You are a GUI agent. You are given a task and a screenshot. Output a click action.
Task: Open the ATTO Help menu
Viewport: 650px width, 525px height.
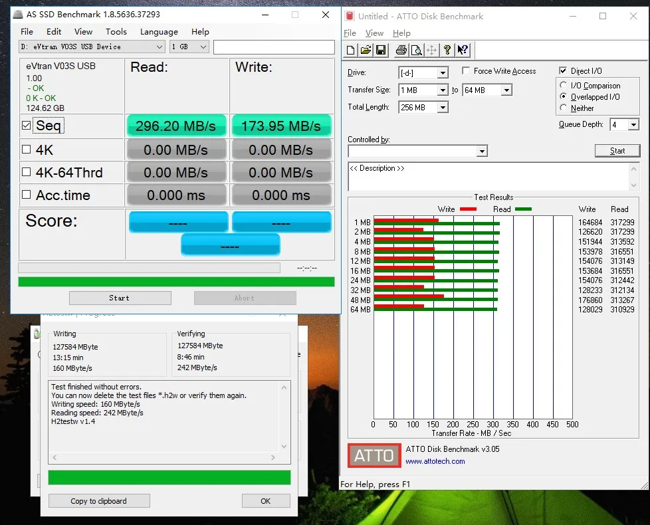(401, 33)
